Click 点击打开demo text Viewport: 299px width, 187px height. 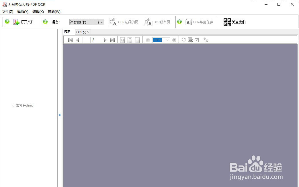[23, 105]
